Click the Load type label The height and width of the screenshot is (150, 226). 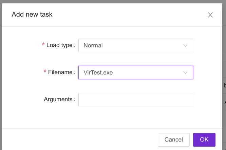(60, 45)
